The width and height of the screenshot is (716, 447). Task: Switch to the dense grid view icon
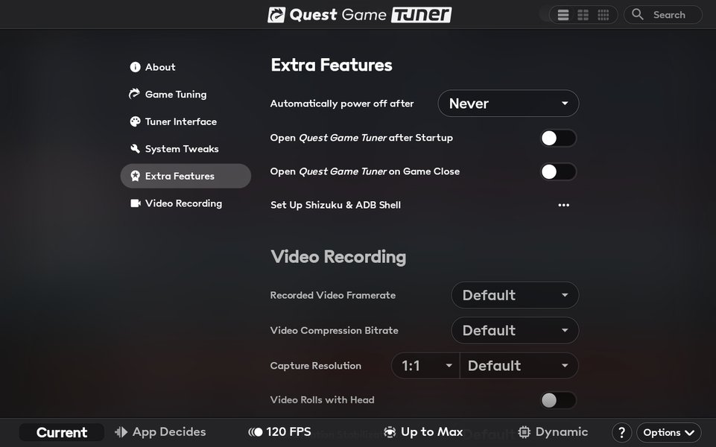(x=603, y=15)
